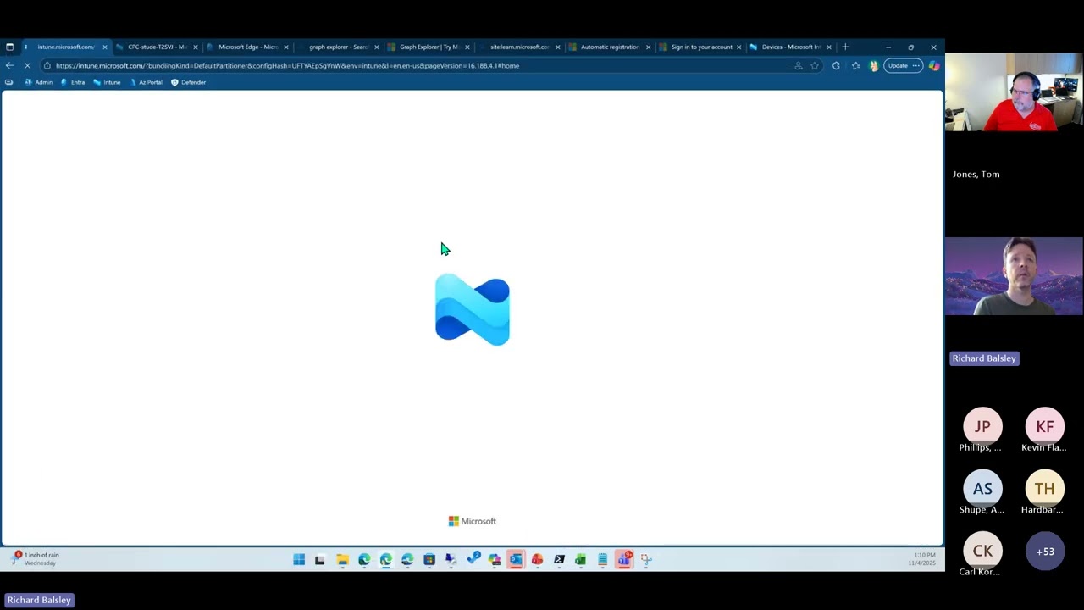Open the Intune bookmark
1084x610 pixels.
[107, 82]
